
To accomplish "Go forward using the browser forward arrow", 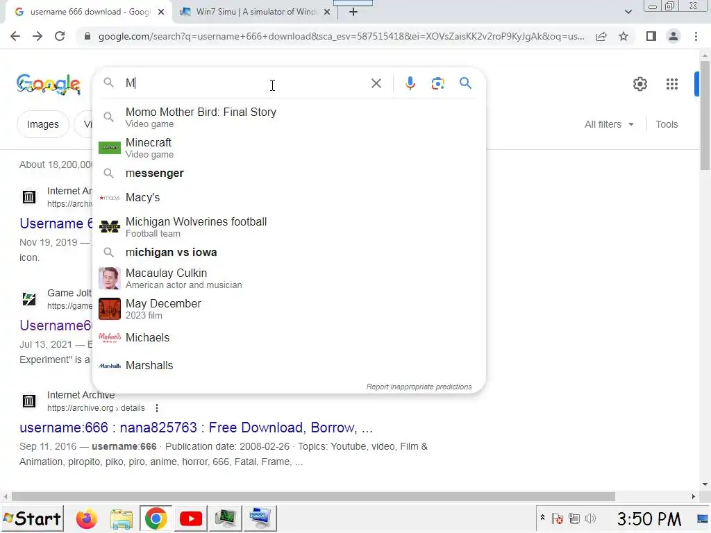I will click(37, 36).
